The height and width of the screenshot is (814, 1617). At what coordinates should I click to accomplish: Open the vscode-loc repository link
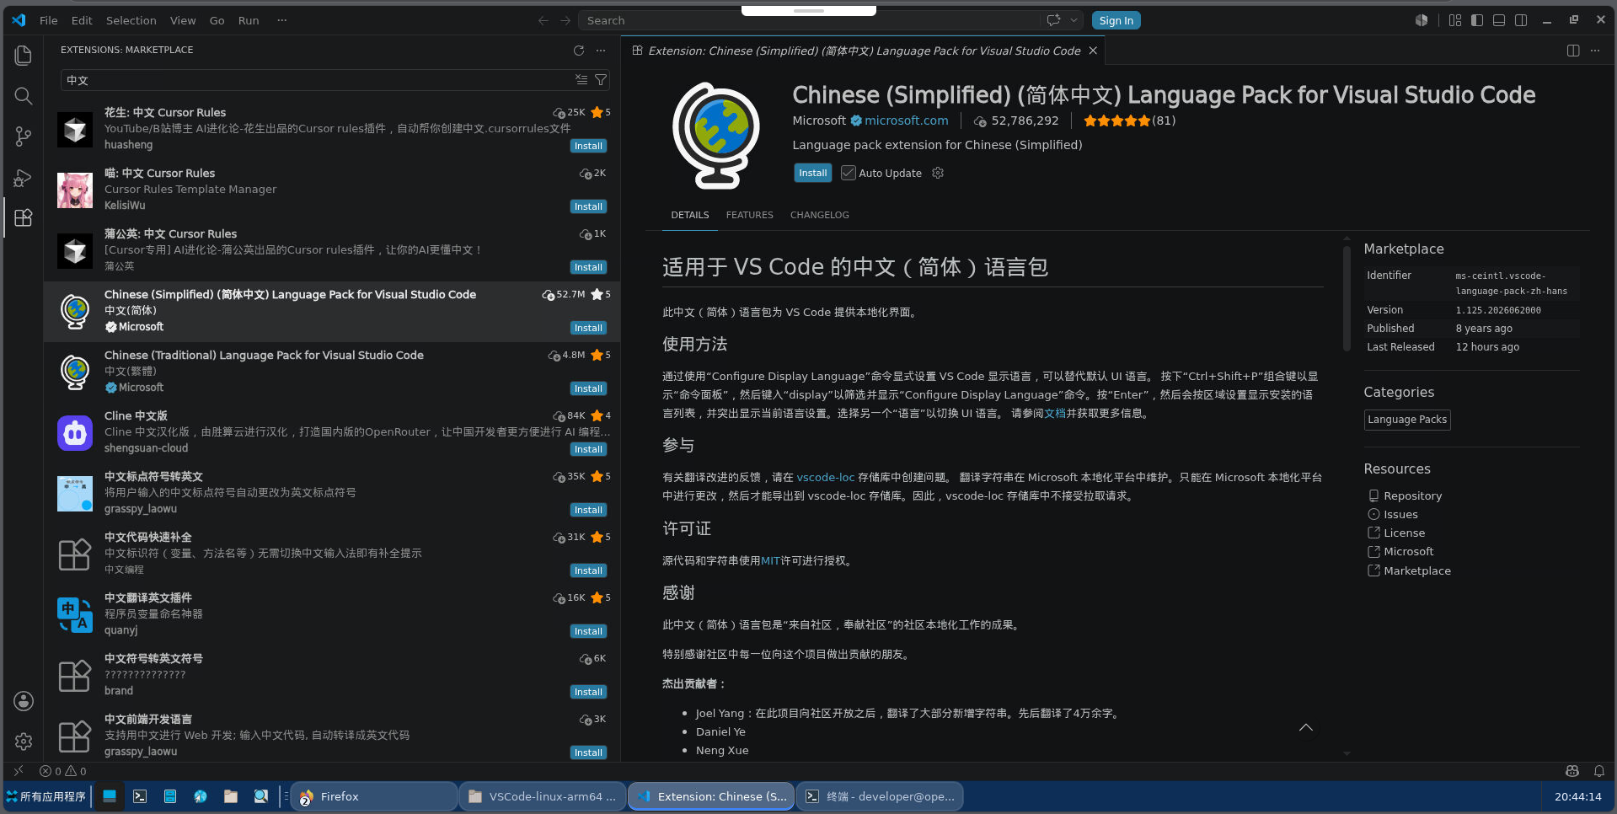click(x=826, y=477)
